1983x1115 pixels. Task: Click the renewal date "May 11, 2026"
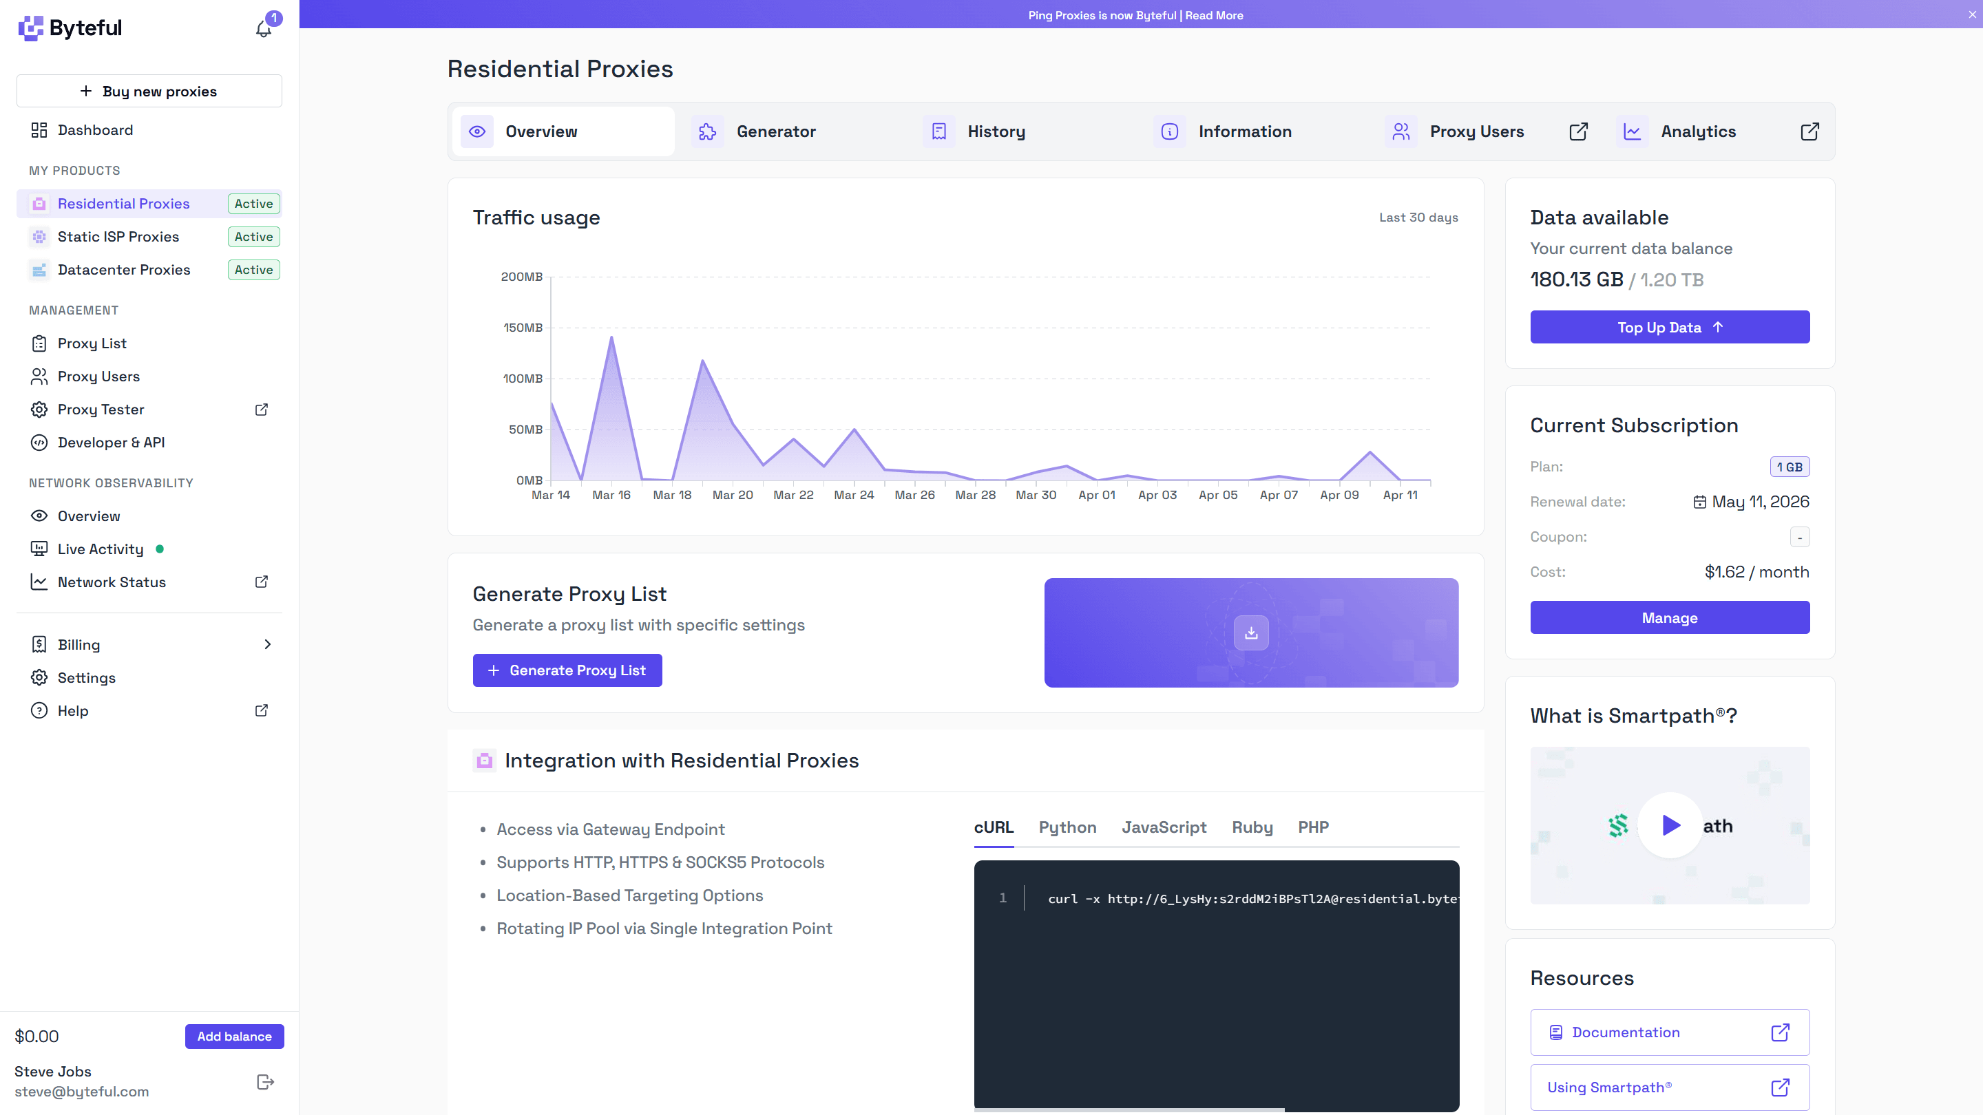click(1761, 502)
